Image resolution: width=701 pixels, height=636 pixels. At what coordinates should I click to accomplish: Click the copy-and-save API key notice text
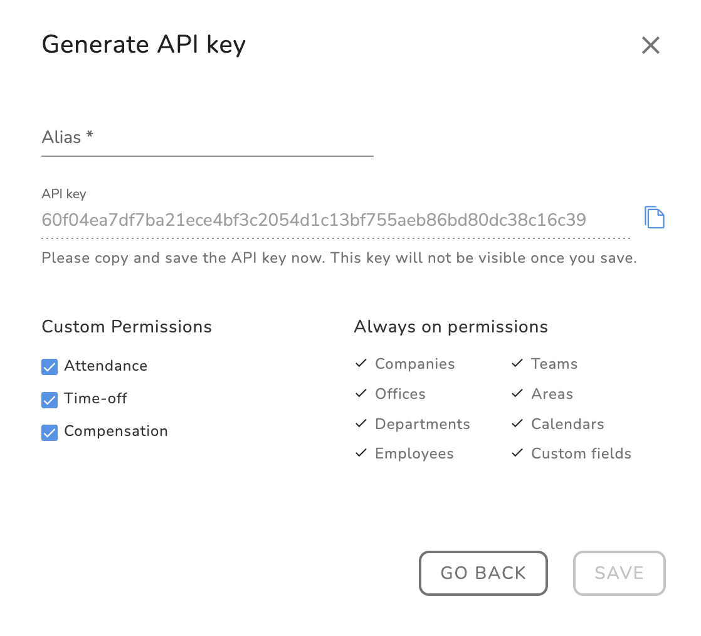[339, 258]
